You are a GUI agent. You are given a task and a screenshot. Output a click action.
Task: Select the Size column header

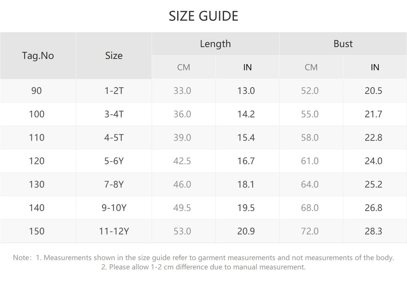[114, 56]
